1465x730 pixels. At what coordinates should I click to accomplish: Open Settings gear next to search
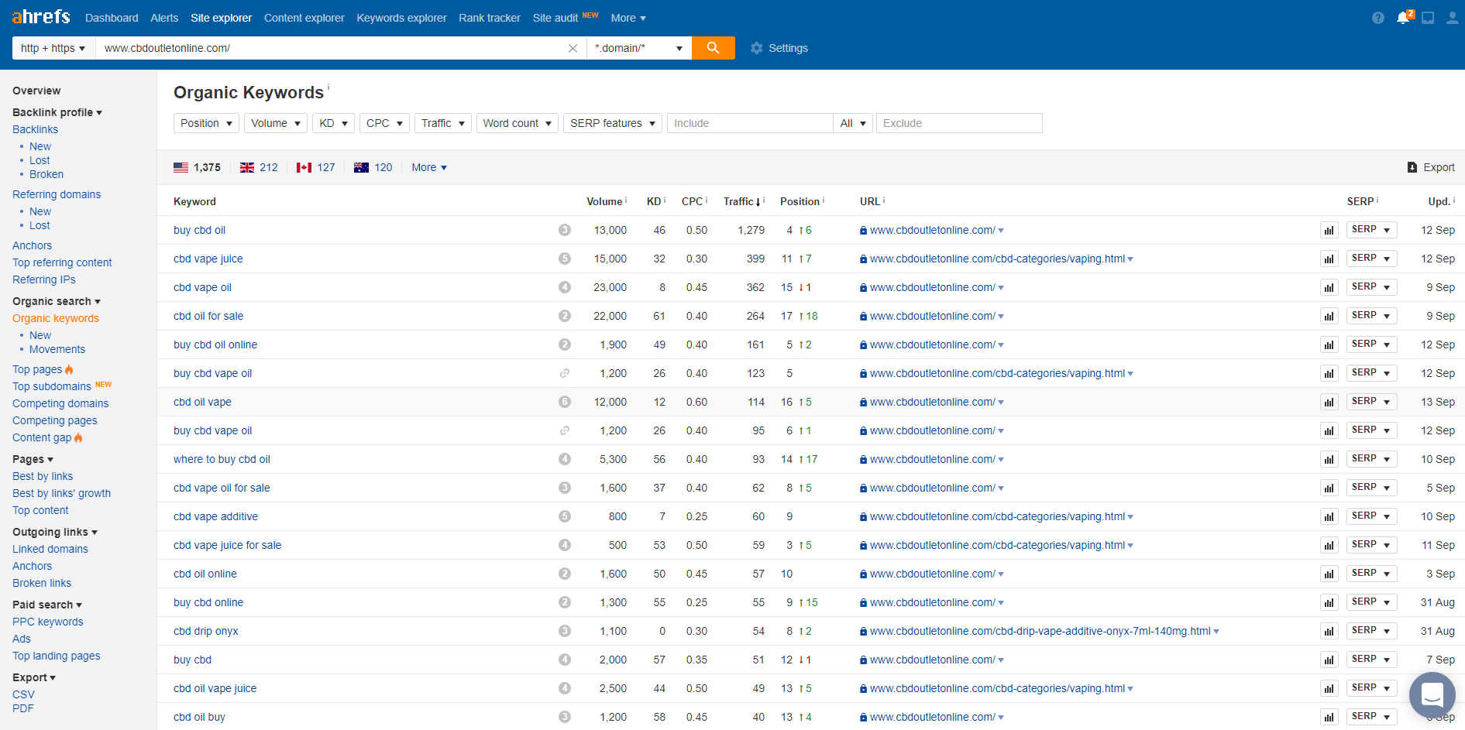(x=779, y=48)
